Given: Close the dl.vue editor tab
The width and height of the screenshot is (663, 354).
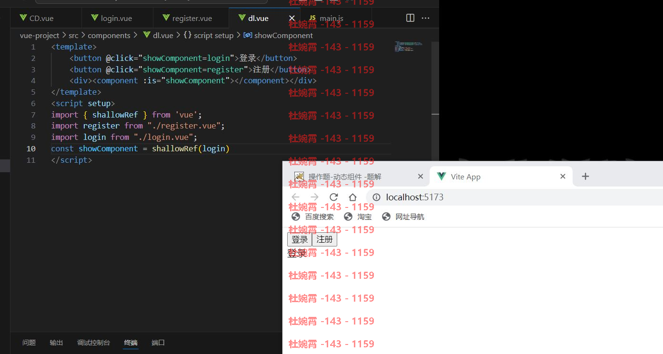Looking at the screenshot, I should click(x=291, y=18).
